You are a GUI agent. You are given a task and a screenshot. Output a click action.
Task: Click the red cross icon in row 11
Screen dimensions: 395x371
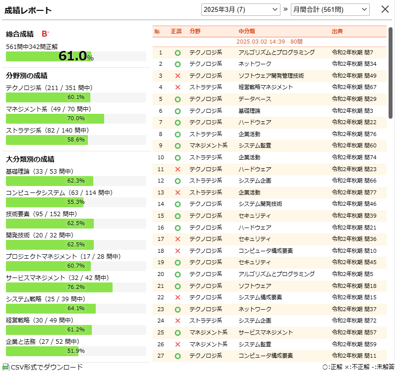[178, 169]
